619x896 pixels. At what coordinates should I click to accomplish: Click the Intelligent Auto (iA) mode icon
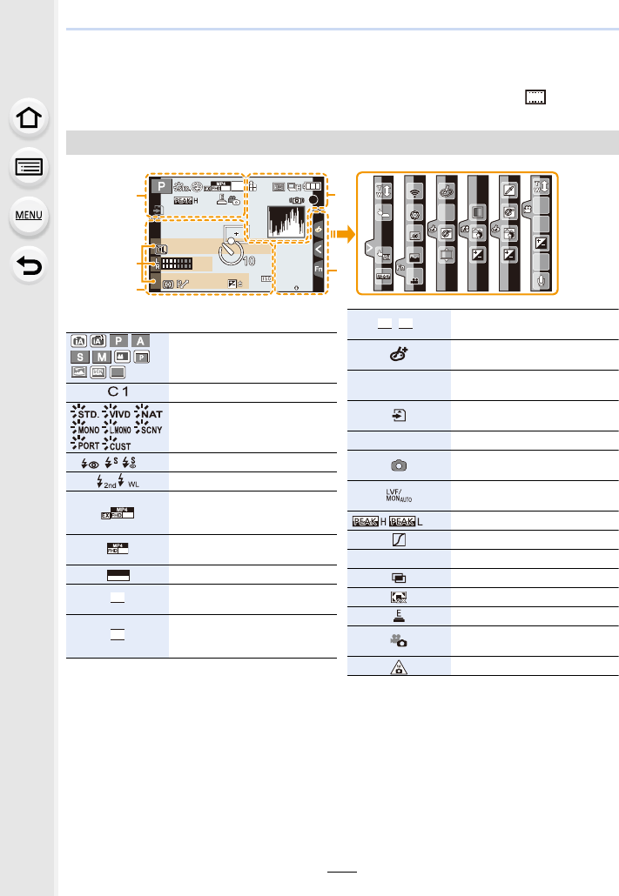point(79,341)
